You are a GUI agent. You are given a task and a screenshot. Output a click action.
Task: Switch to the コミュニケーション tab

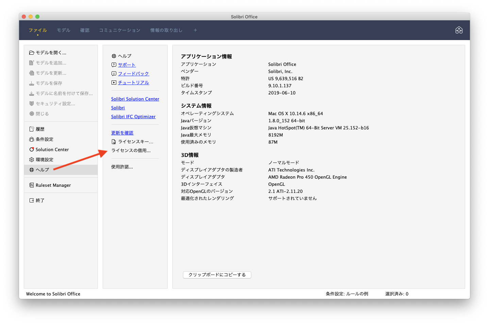click(x=120, y=30)
